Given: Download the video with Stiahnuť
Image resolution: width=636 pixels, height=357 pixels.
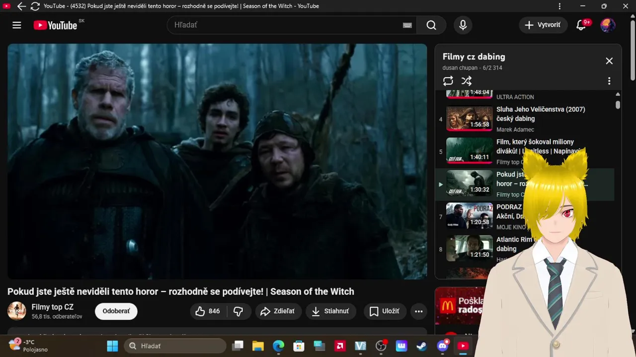Looking at the screenshot, I should (330, 311).
